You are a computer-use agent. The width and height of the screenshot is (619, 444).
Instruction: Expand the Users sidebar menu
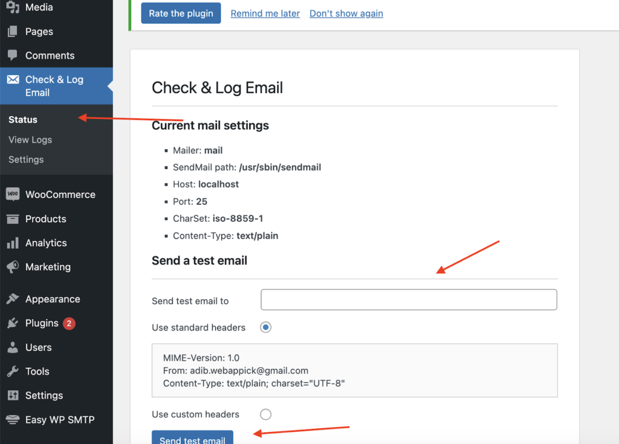click(40, 347)
